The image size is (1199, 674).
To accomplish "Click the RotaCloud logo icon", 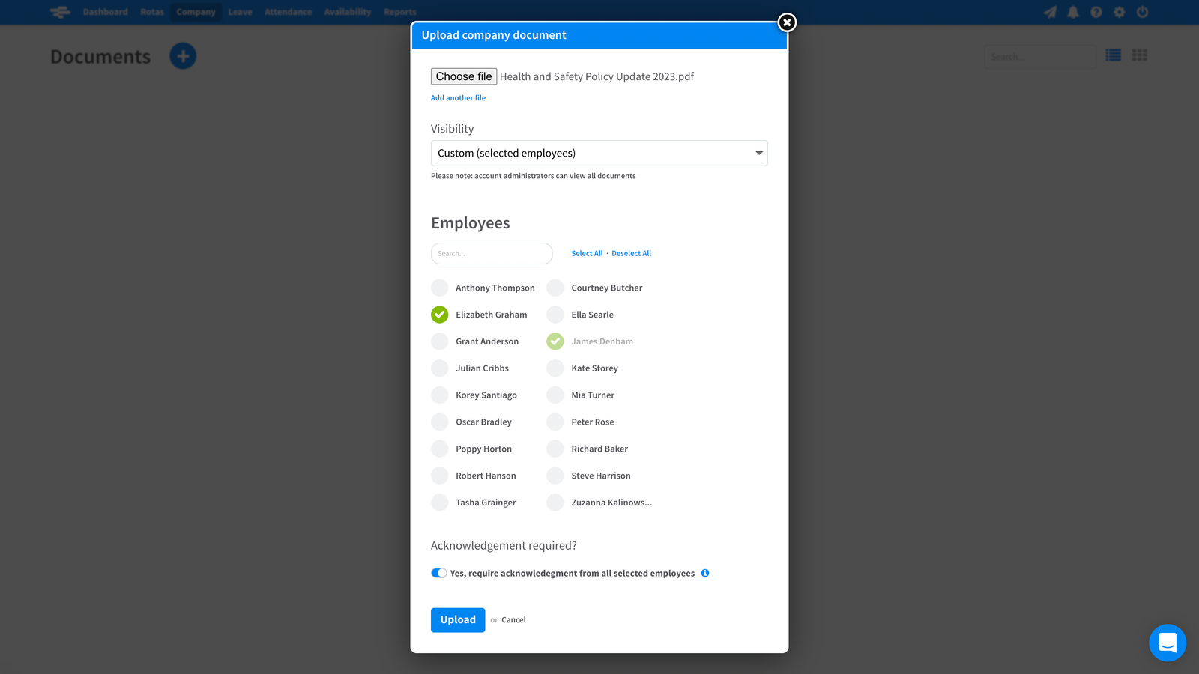I will 60,12.
